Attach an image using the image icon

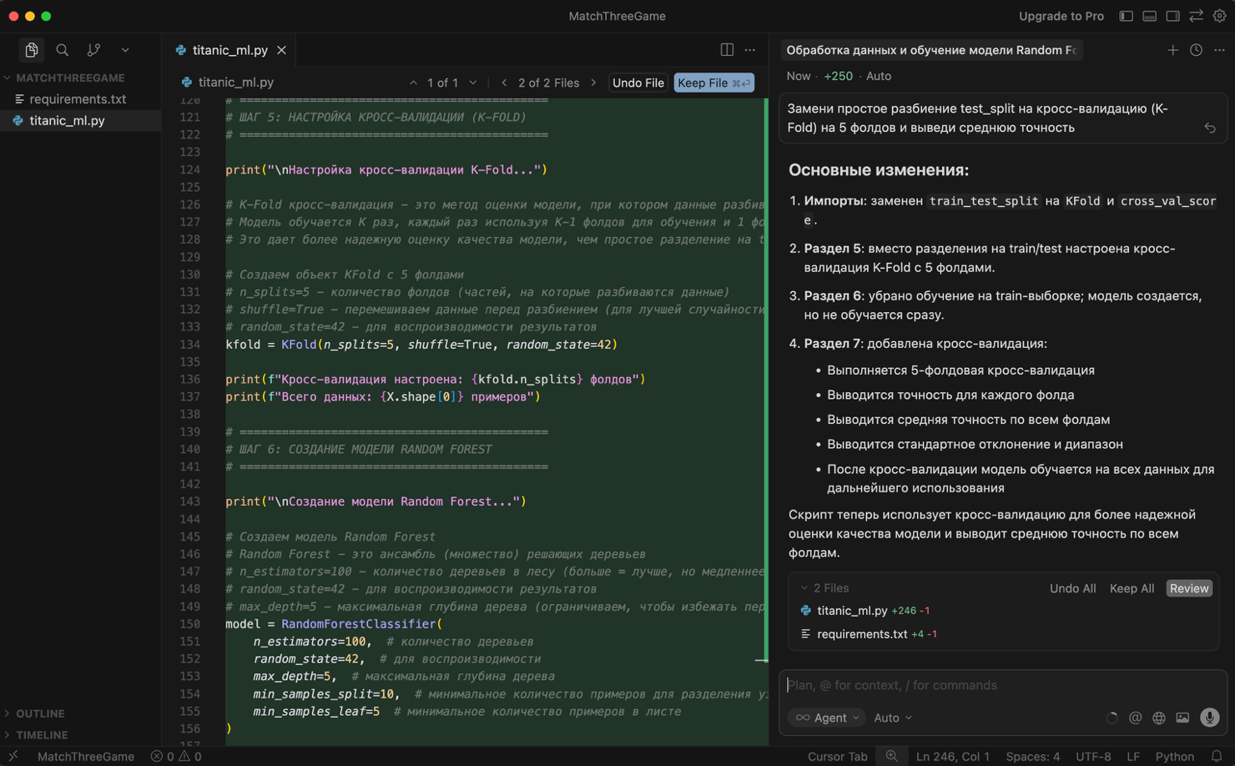[1182, 718]
